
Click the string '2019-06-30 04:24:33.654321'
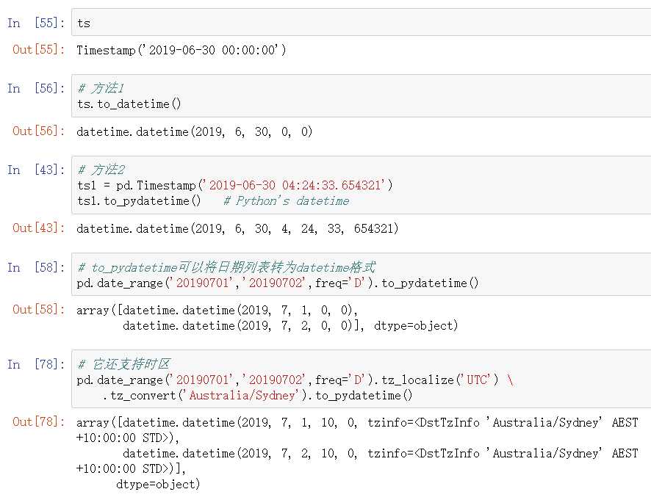tap(295, 185)
